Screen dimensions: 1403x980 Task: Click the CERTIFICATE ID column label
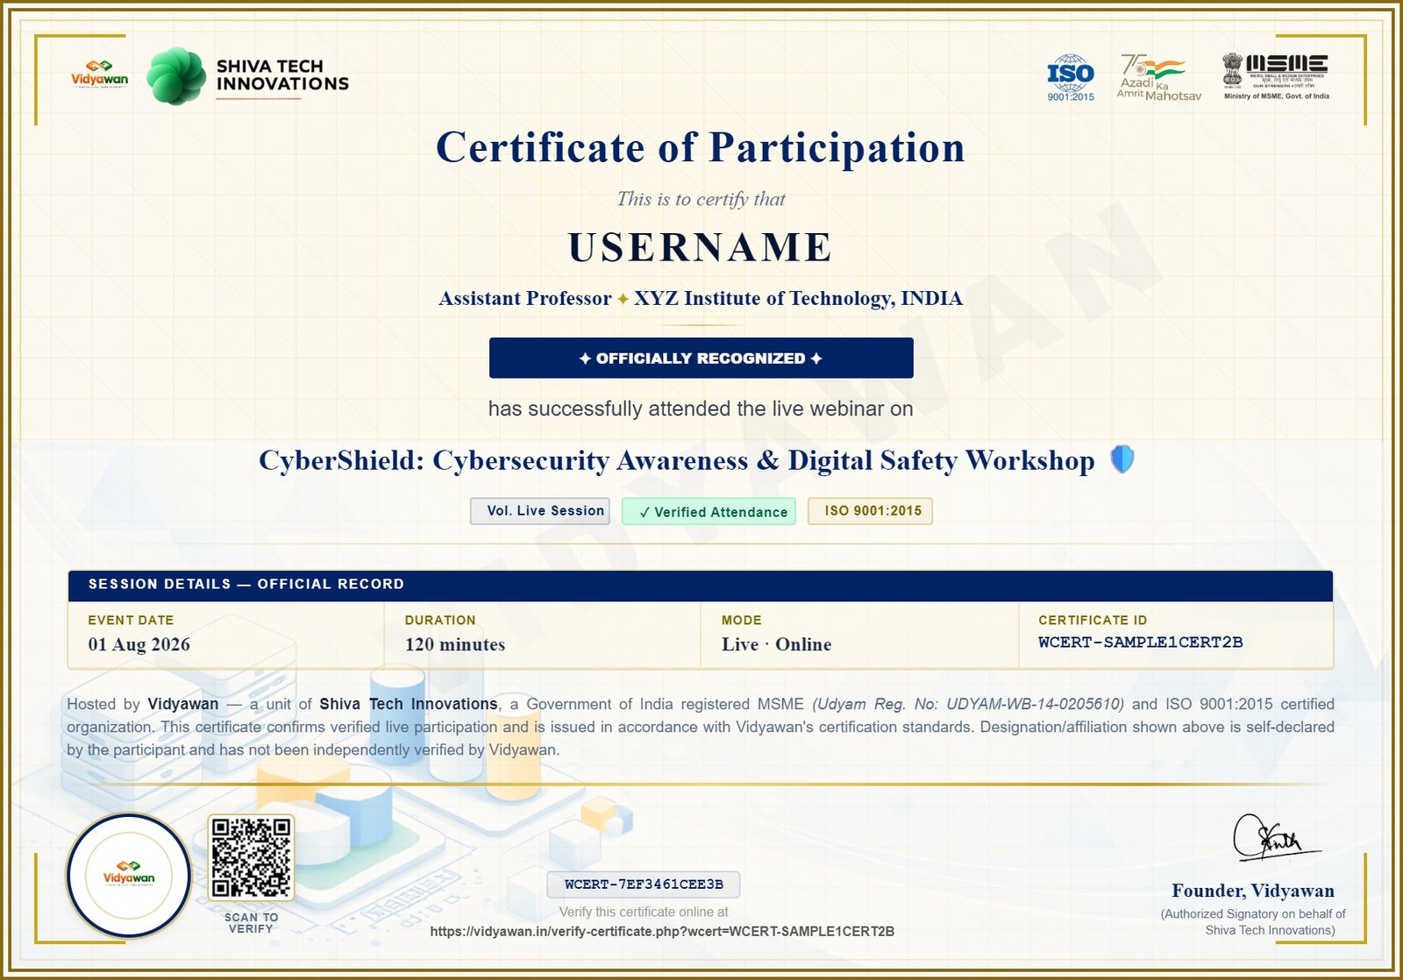[x=1093, y=620]
